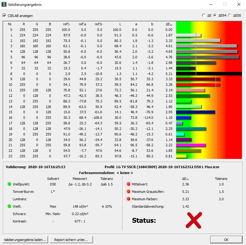Viewport: 246px width, 245px height.
Task: Click the Validierung timestamp 2020-10-16T16:25:13
Action: coord(46,167)
